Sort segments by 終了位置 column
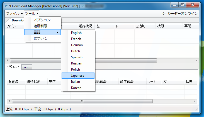The height and width of the screenshot is (117, 204). [x=132, y=82]
